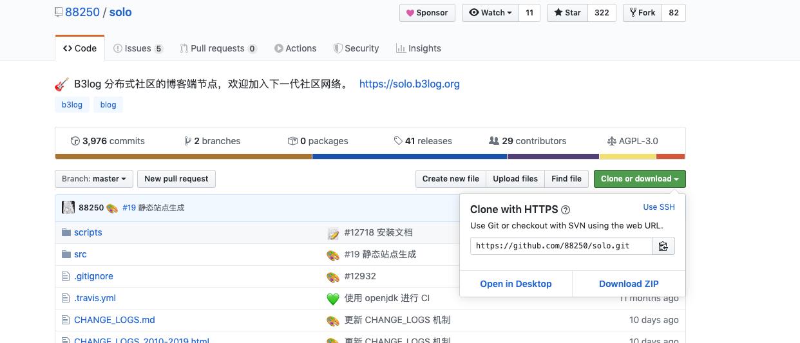
Task: Select the HTTPS clone URL text field
Action: coord(560,246)
